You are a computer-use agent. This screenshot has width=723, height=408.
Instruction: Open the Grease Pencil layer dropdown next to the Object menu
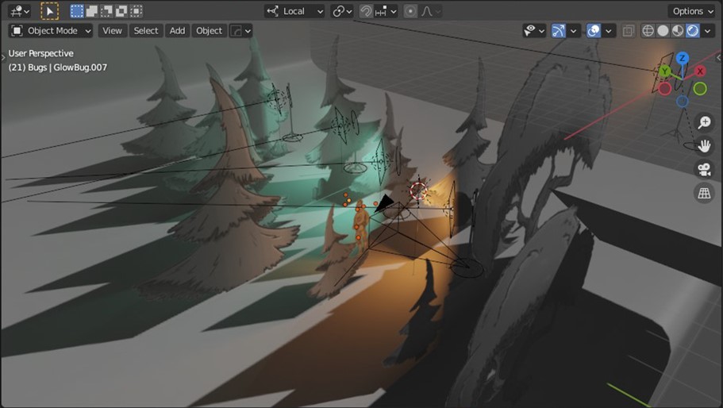pos(240,31)
